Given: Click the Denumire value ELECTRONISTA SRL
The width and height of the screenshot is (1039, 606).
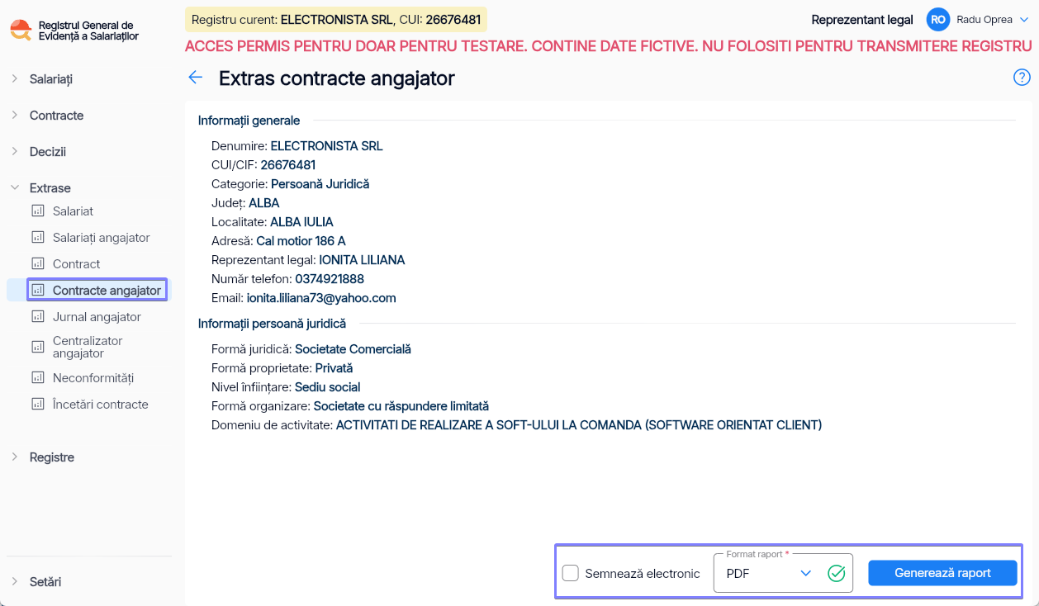Looking at the screenshot, I should pyautogui.click(x=327, y=146).
